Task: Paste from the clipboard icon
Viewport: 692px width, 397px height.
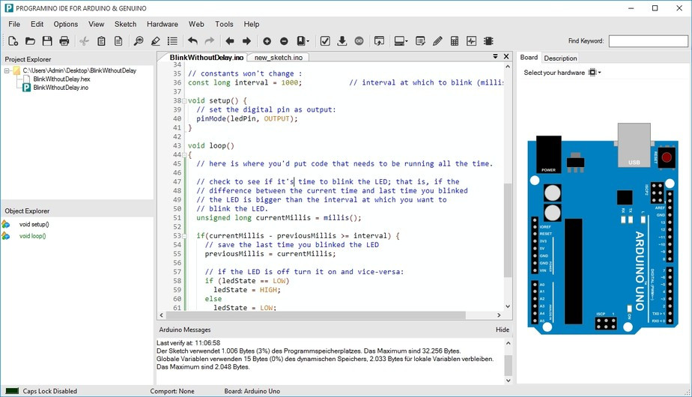Action: (101, 41)
